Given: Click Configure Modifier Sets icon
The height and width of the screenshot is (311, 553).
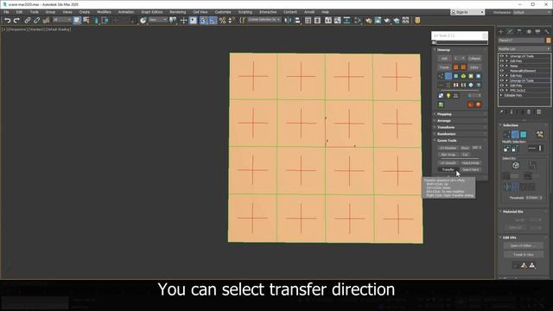Looking at the screenshot, I should (538, 112).
